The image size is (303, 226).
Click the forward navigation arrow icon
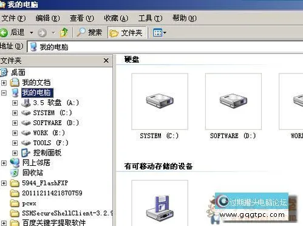click(x=43, y=33)
